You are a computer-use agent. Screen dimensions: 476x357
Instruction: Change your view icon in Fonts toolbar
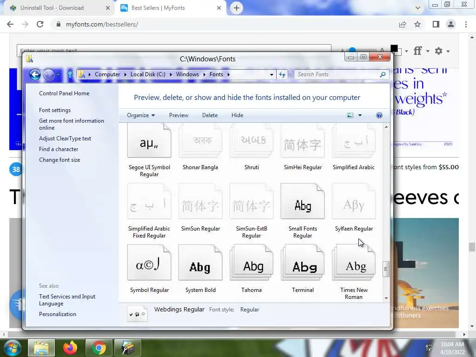pos(350,115)
